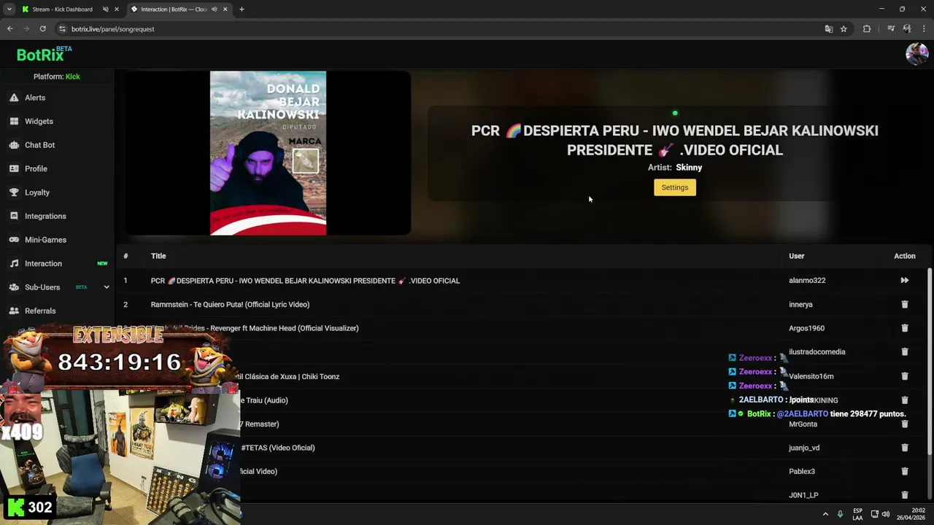Delete the Rammstein song request
Image resolution: width=934 pixels, height=525 pixels.
point(904,304)
